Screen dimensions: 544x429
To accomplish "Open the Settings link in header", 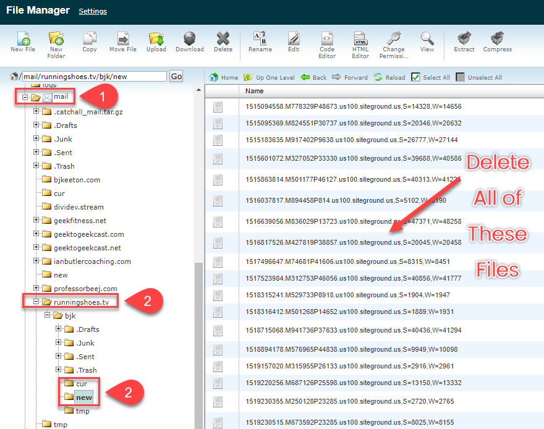I will pos(93,11).
